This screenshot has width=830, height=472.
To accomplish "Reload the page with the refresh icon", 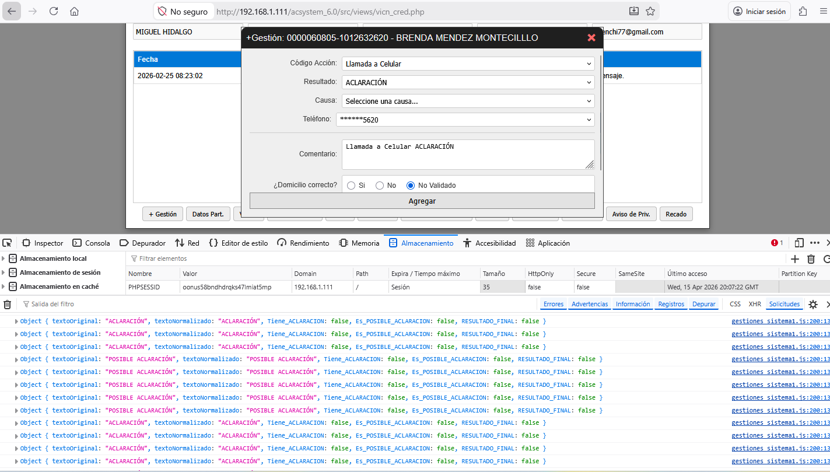I will pyautogui.click(x=54, y=11).
